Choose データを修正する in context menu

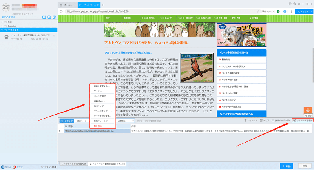102,116
